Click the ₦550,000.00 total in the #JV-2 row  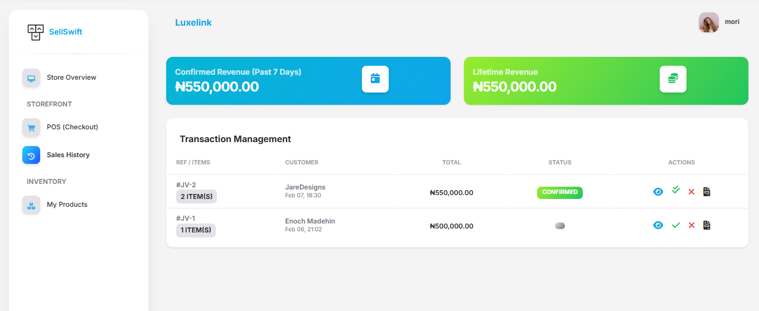pyautogui.click(x=452, y=193)
